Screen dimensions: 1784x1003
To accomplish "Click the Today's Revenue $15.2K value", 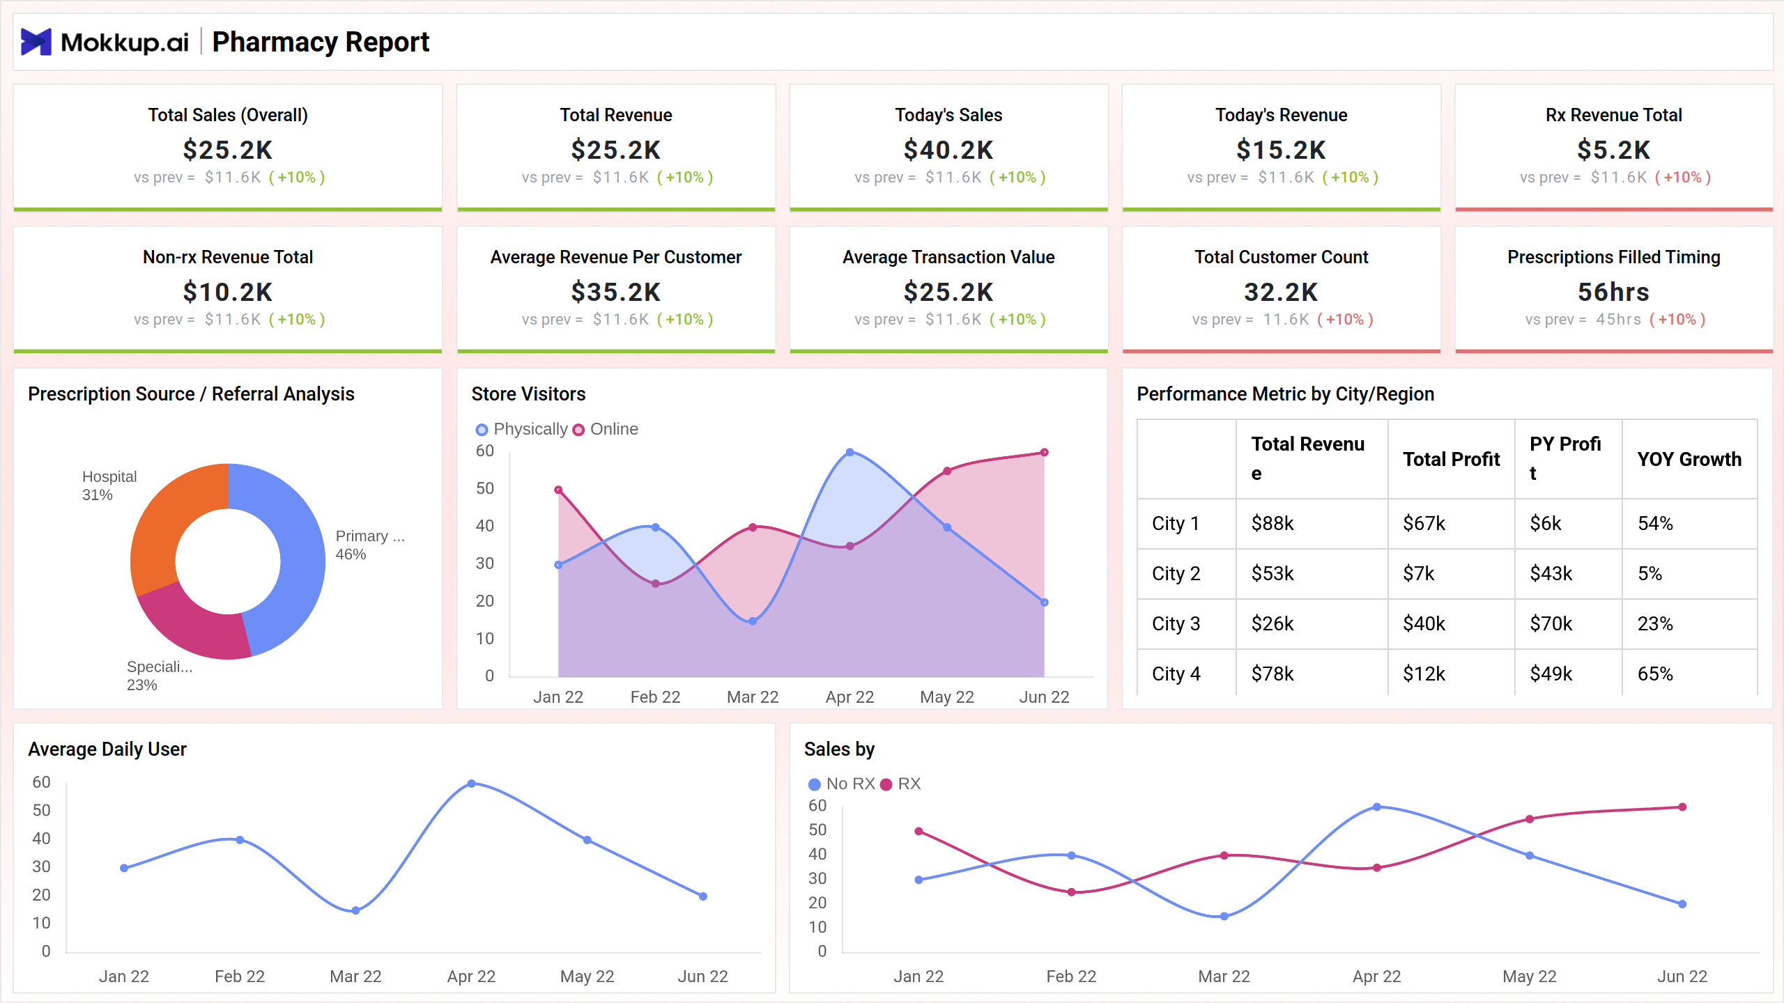I will coord(1281,150).
